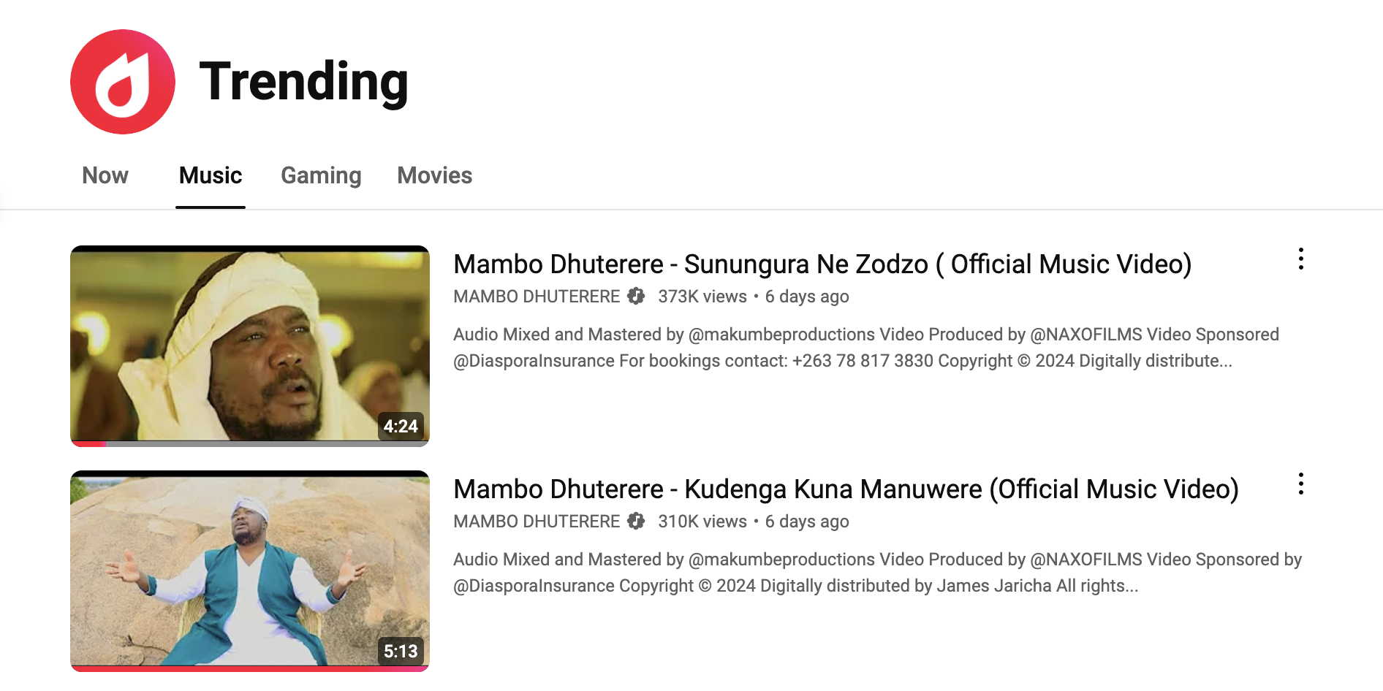Open the Gaming tab
This screenshot has height=691, width=1383.
click(x=321, y=175)
